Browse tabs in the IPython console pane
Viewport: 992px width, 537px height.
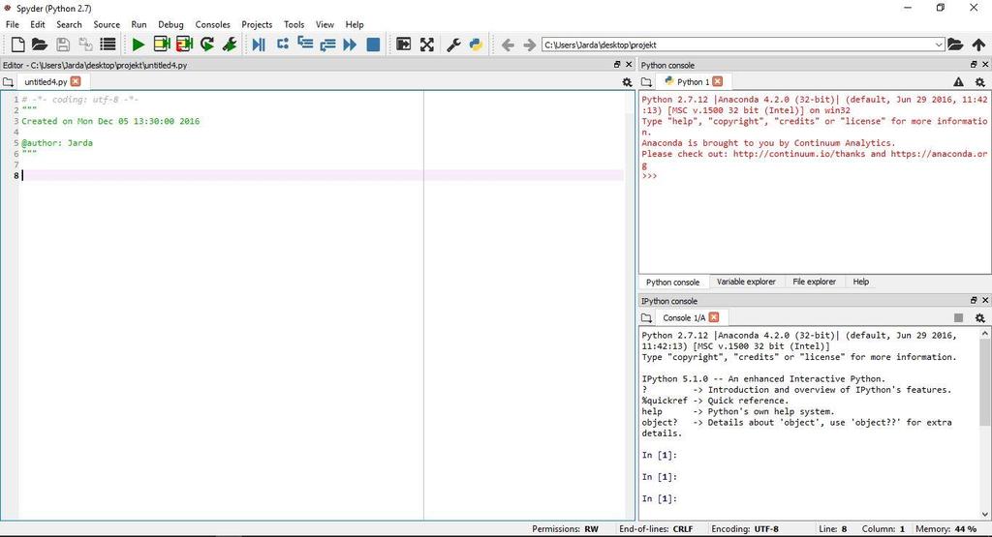[x=646, y=317]
